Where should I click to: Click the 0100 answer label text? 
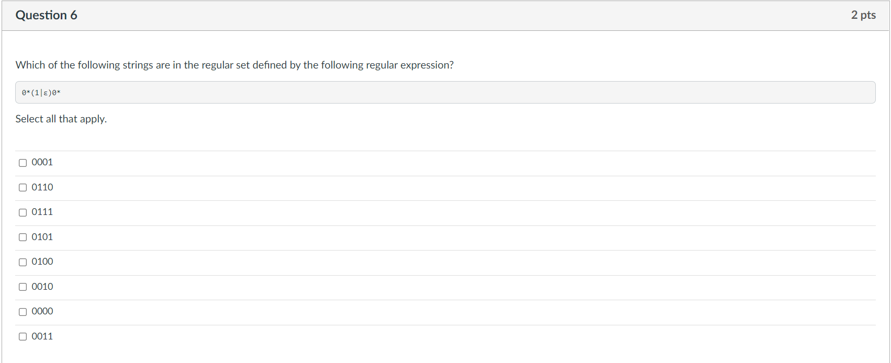tap(42, 262)
